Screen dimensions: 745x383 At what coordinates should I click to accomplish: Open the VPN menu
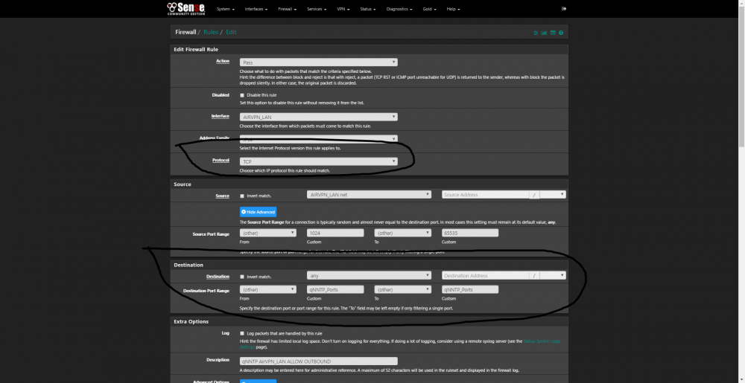pos(343,9)
